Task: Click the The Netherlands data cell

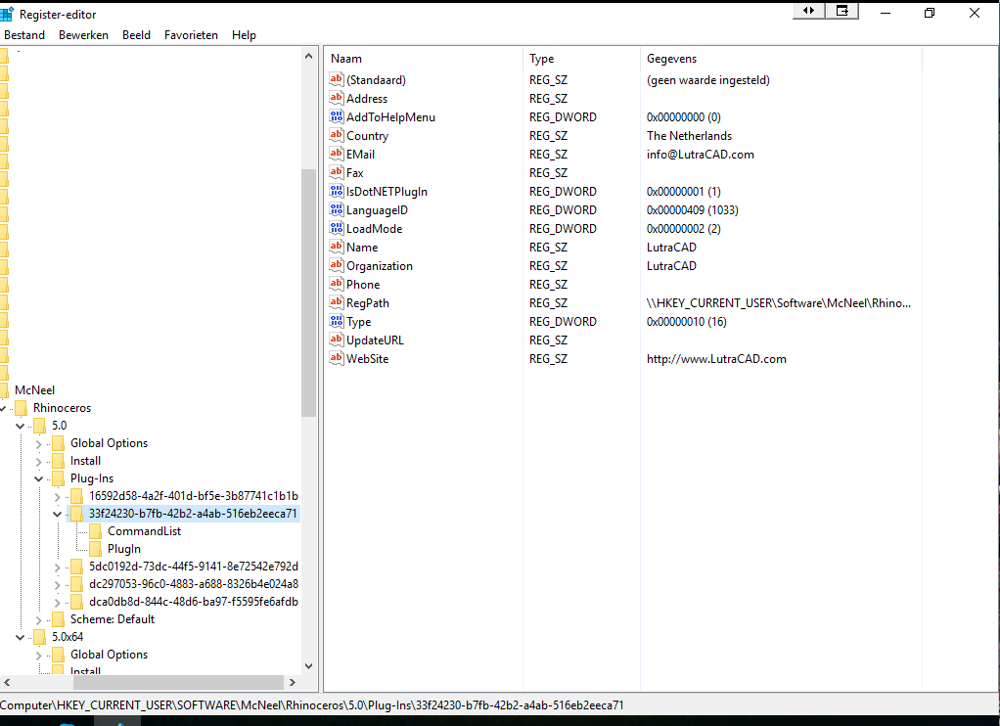Action: [689, 136]
